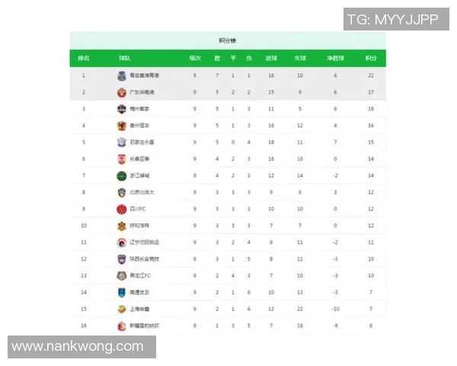Open the 长春亚泰 red crest icon

pyautogui.click(x=121, y=159)
